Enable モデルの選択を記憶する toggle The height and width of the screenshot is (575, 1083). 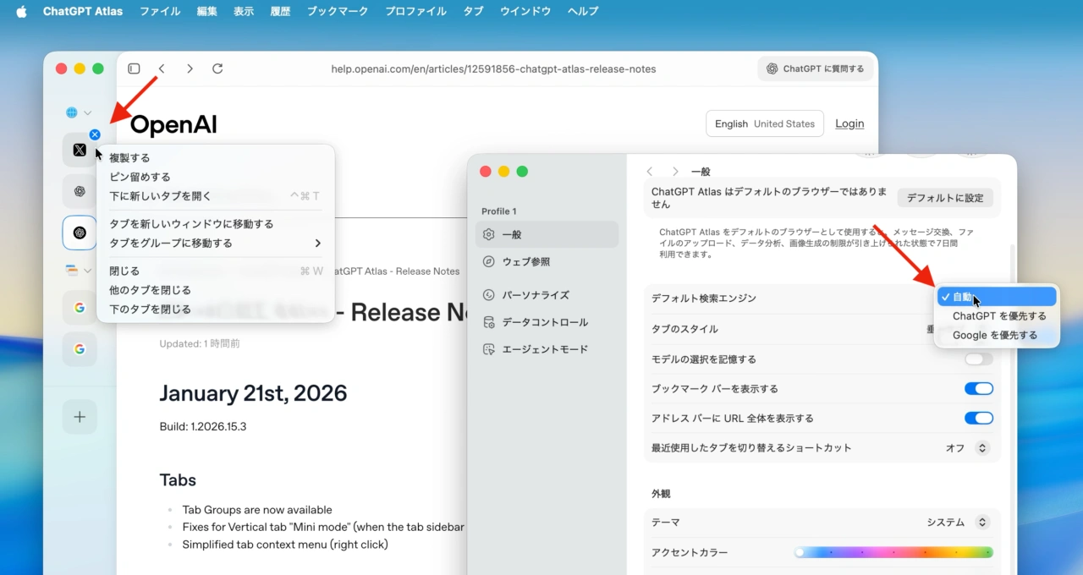pos(977,359)
